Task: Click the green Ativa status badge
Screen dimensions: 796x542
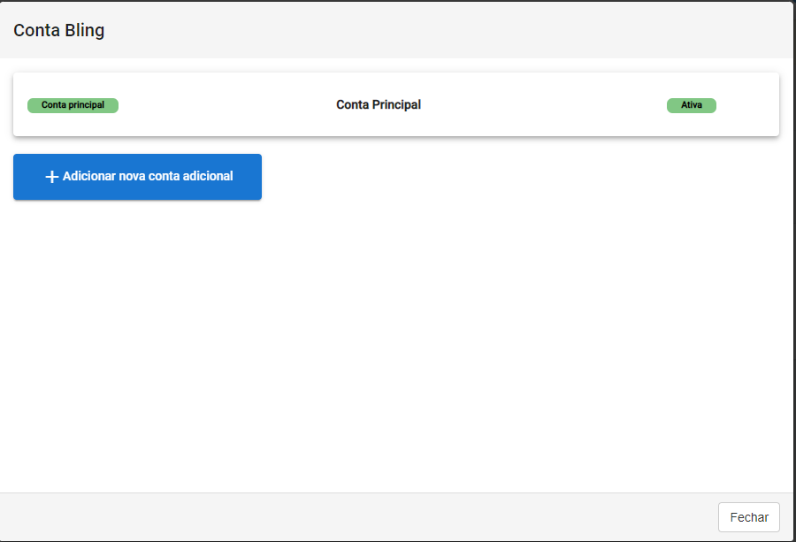Action: coord(692,105)
